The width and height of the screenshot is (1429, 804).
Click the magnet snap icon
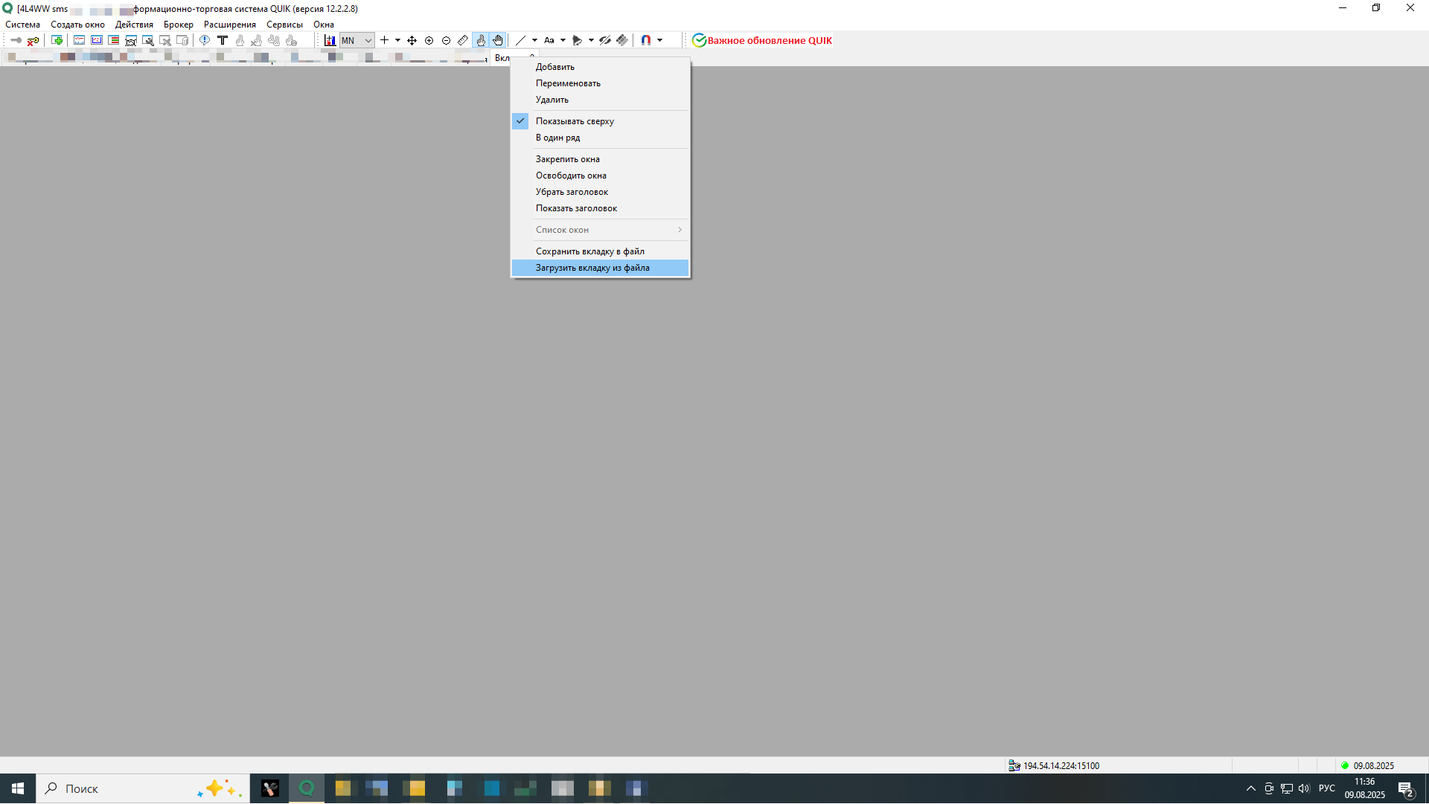[646, 41]
